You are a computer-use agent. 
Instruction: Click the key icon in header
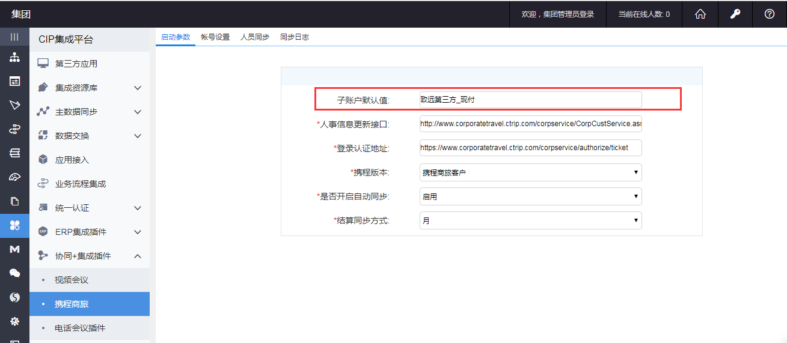pos(735,14)
